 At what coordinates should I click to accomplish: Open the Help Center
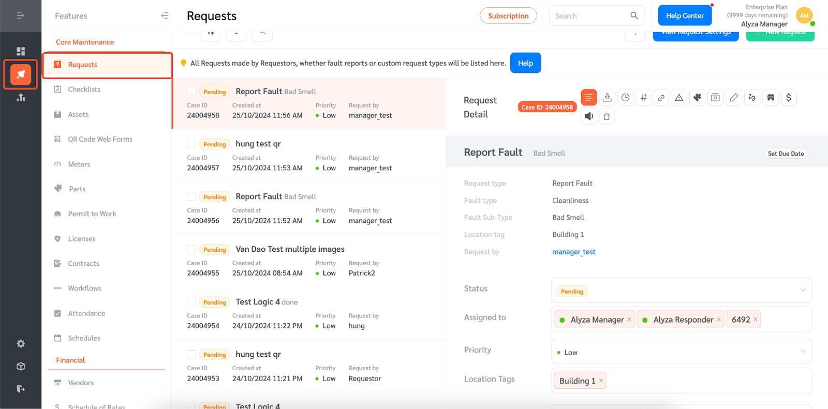pyautogui.click(x=685, y=16)
